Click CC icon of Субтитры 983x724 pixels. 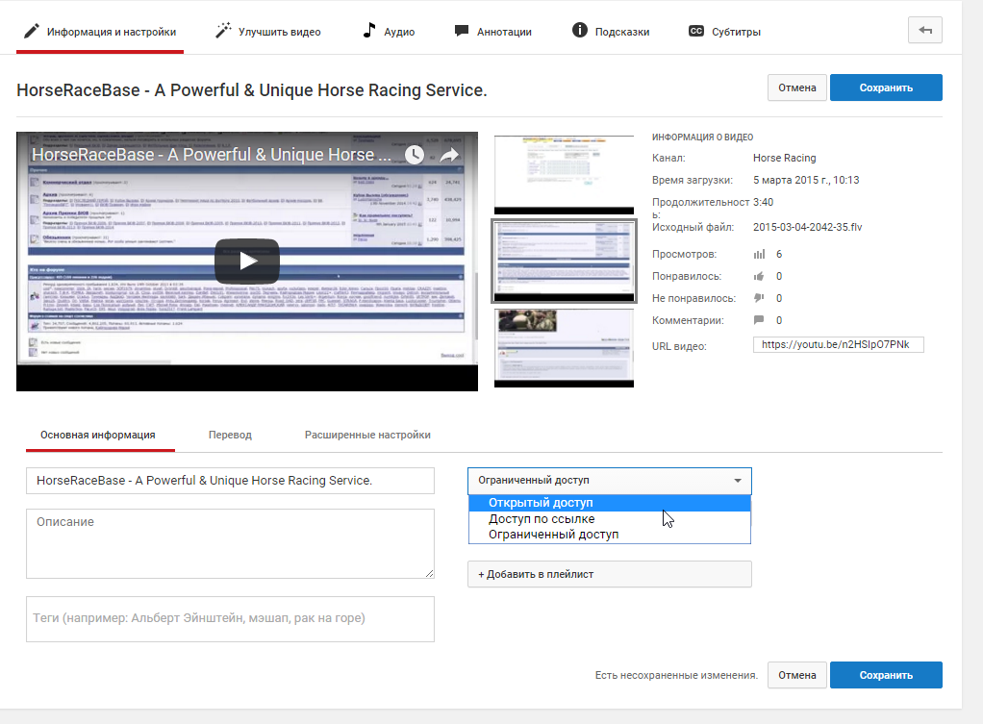click(x=695, y=31)
